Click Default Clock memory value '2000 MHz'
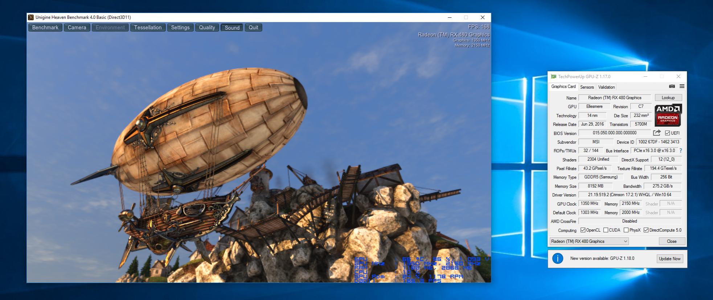 click(631, 212)
